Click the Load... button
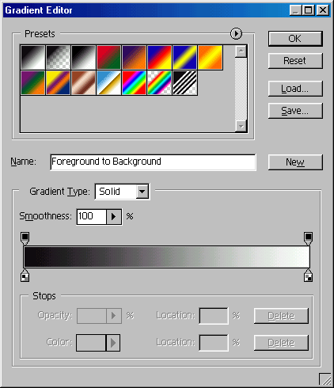334x388 pixels. pyautogui.click(x=295, y=89)
